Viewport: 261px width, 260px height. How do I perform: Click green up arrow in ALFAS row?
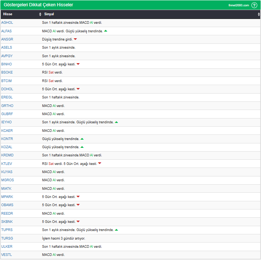106,31
